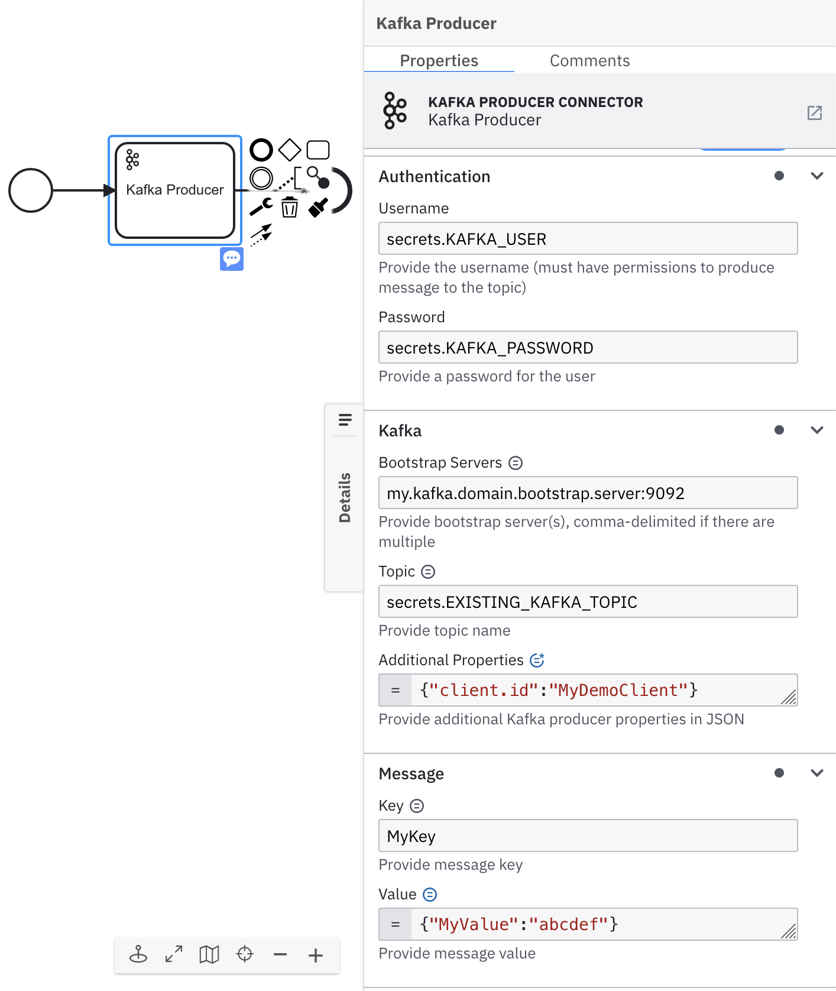The image size is (836, 991).
Task: Collapse the Authentication section
Action: tap(817, 176)
